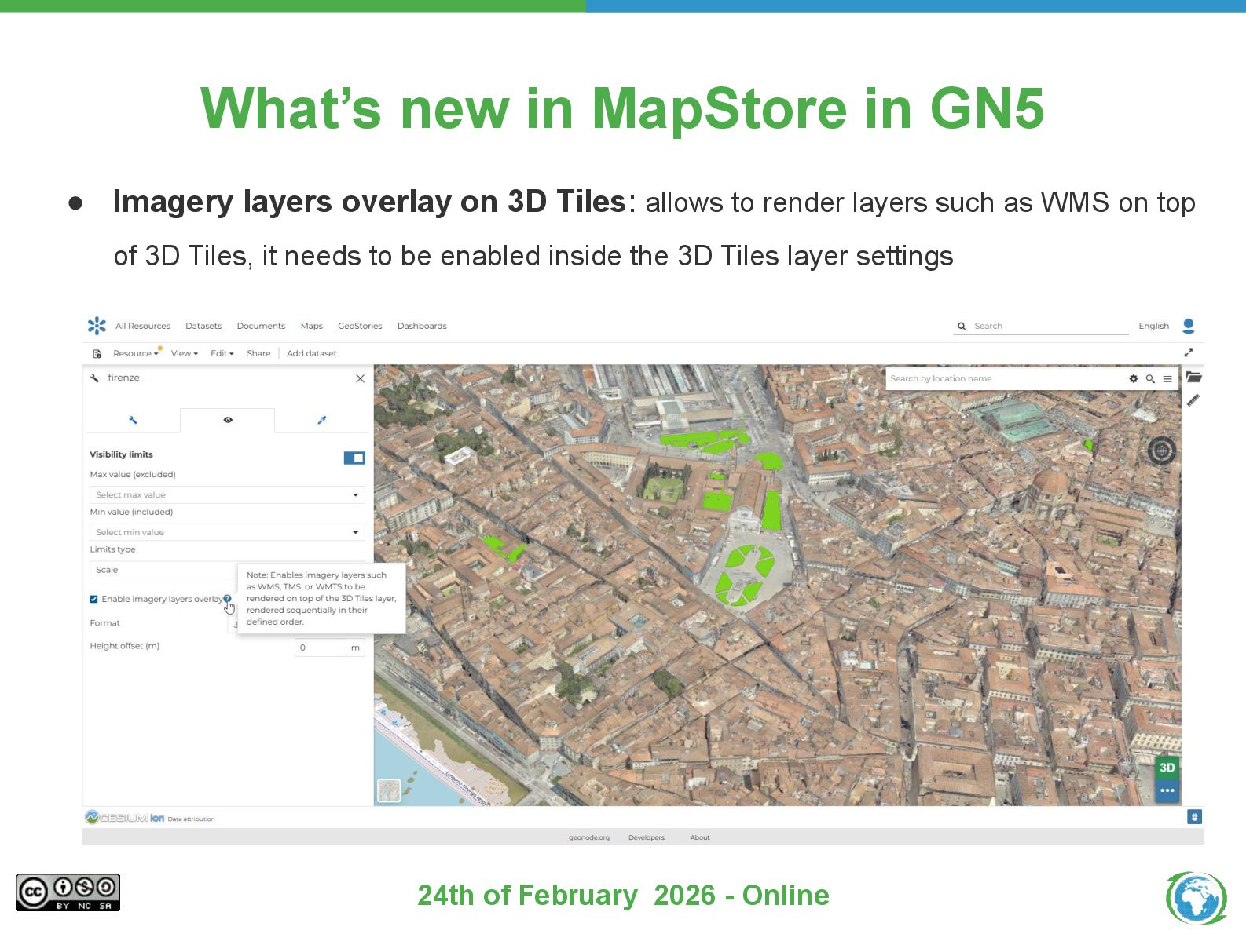Close the firenze layer settings panel
Screen dimensions: 1246x934
[x=360, y=378]
